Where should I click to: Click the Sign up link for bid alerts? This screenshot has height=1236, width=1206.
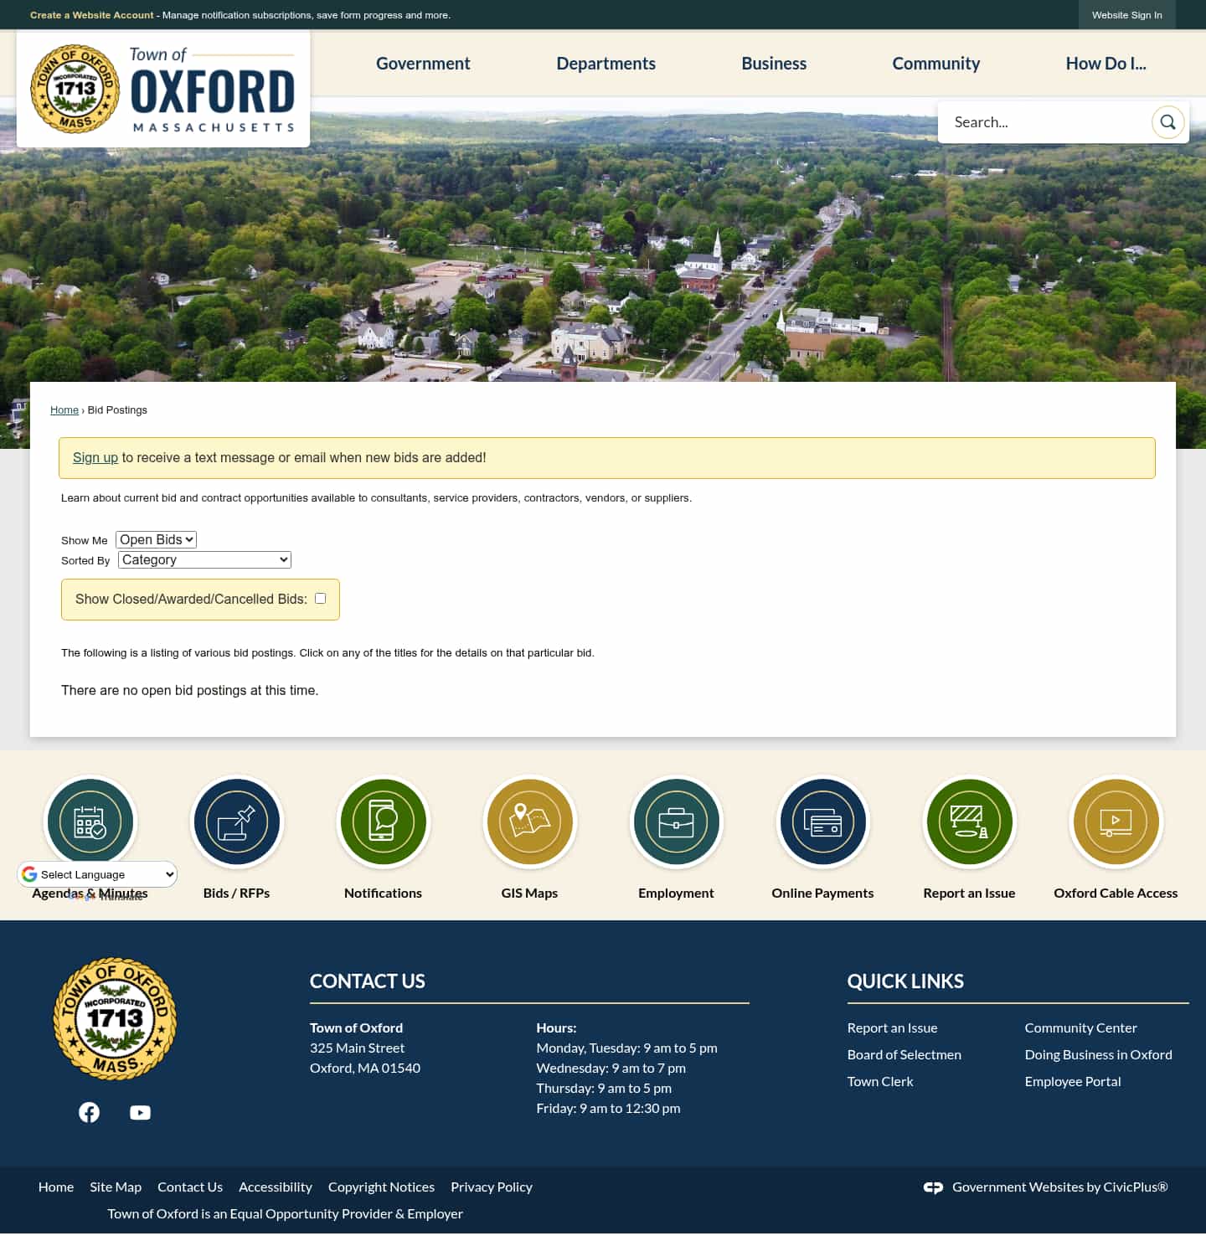pos(95,457)
